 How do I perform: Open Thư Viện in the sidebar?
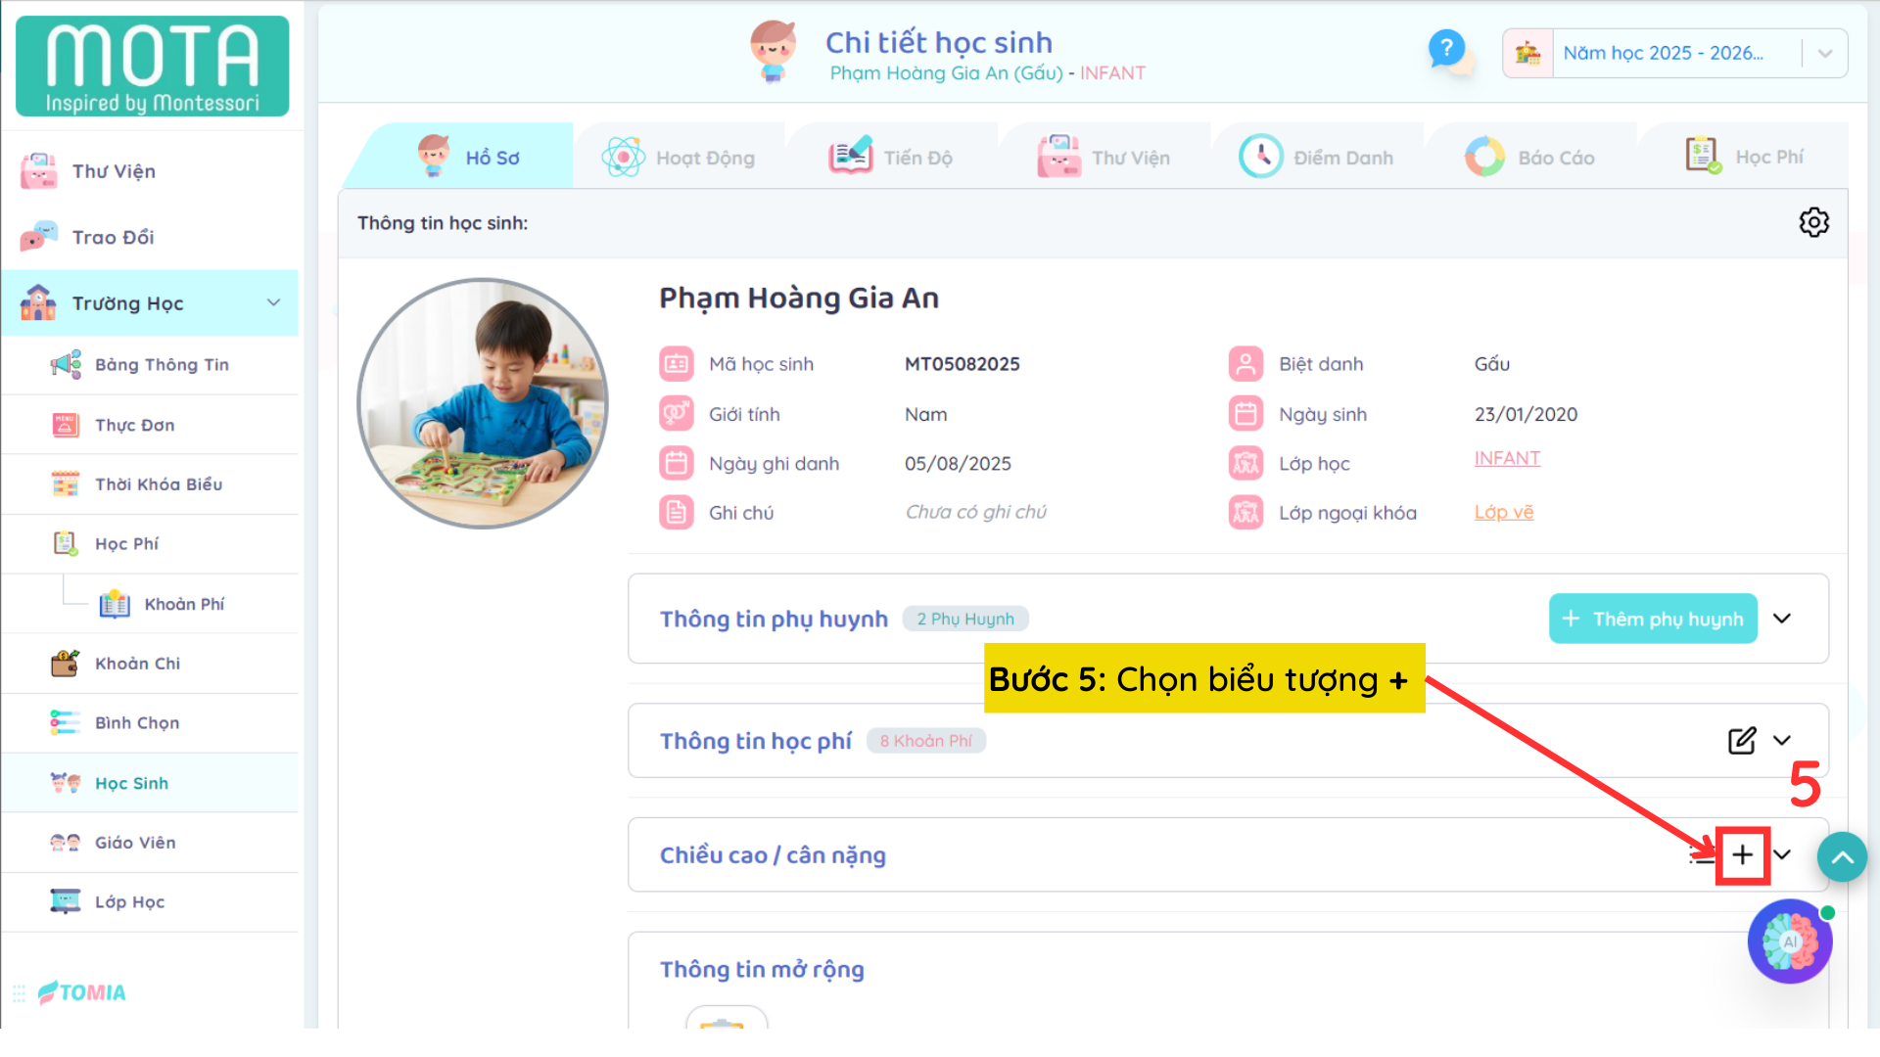(x=113, y=171)
